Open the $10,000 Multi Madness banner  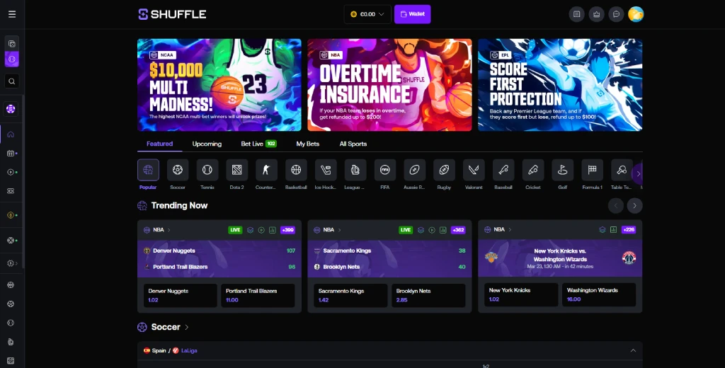coord(219,85)
